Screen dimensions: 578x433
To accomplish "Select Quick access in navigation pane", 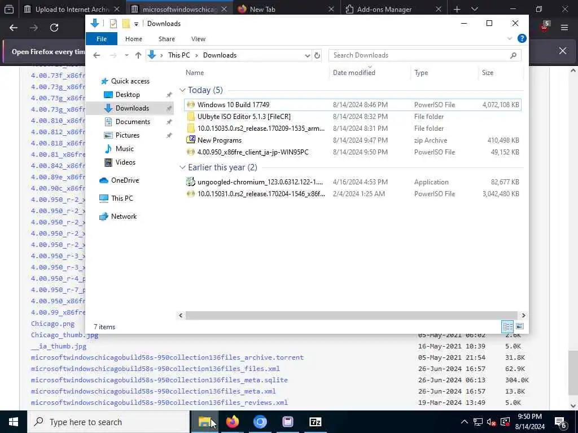I will (x=130, y=81).
